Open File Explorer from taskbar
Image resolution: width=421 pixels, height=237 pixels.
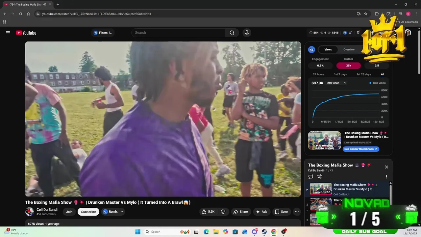[216, 232]
